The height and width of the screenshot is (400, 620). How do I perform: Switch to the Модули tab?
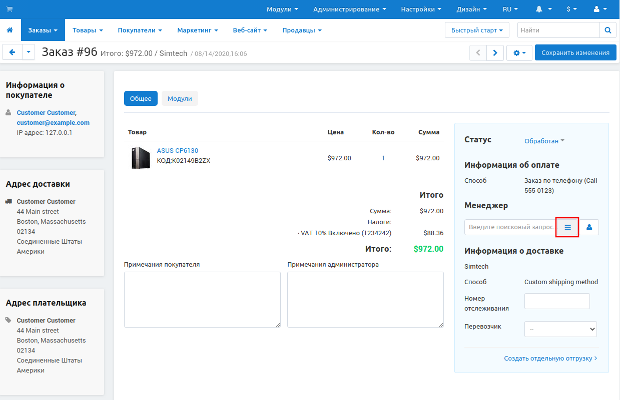click(180, 98)
